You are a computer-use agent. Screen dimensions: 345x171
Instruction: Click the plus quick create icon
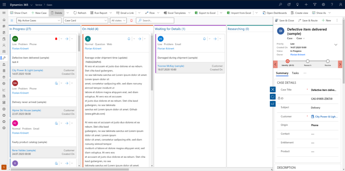coord(306,4)
